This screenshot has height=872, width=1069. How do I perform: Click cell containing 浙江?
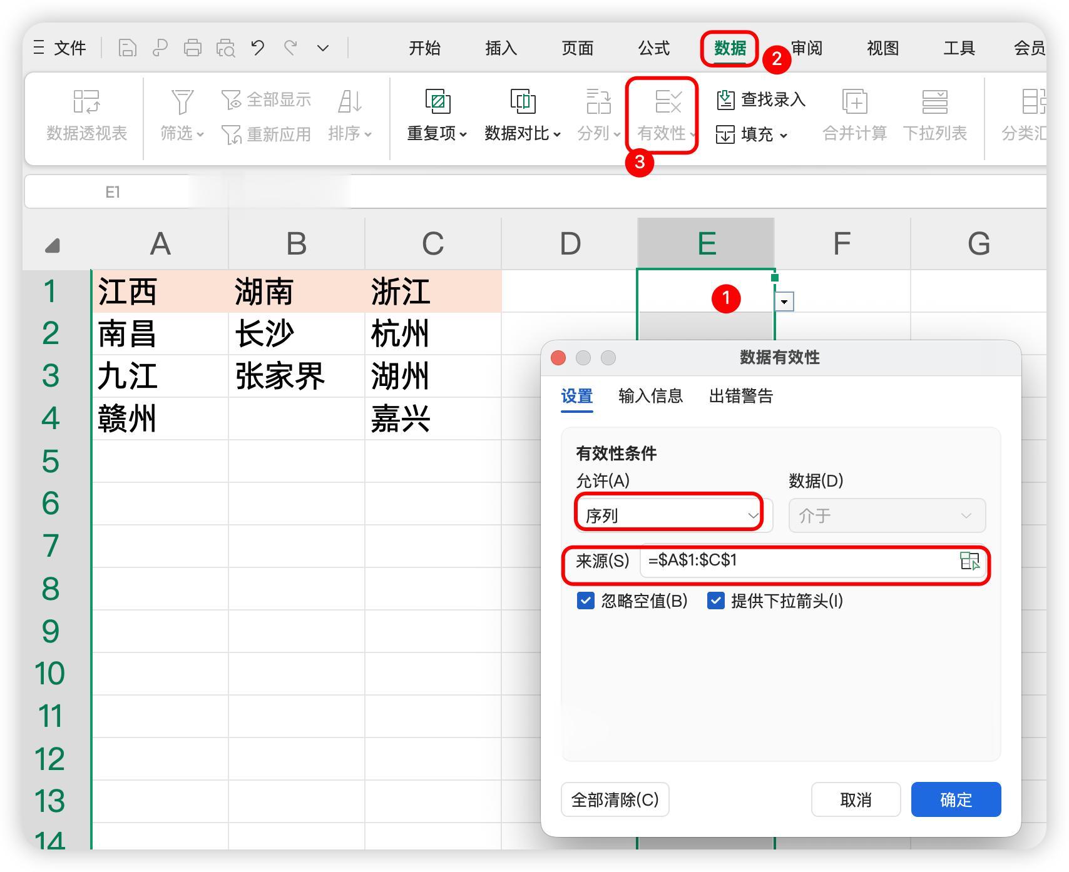coord(433,292)
